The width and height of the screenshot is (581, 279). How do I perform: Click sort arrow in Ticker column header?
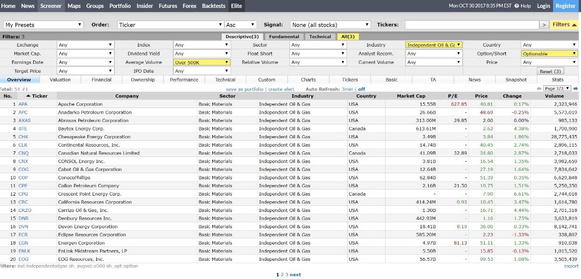click(29, 96)
